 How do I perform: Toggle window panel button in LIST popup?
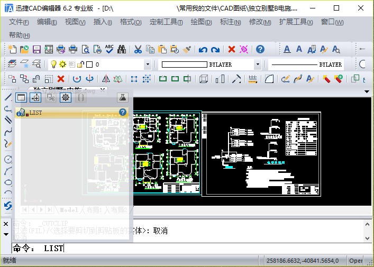coord(21,97)
